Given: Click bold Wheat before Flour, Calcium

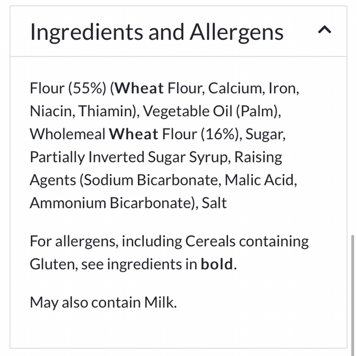Looking at the screenshot, I should pyautogui.click(x=140, y=88).
